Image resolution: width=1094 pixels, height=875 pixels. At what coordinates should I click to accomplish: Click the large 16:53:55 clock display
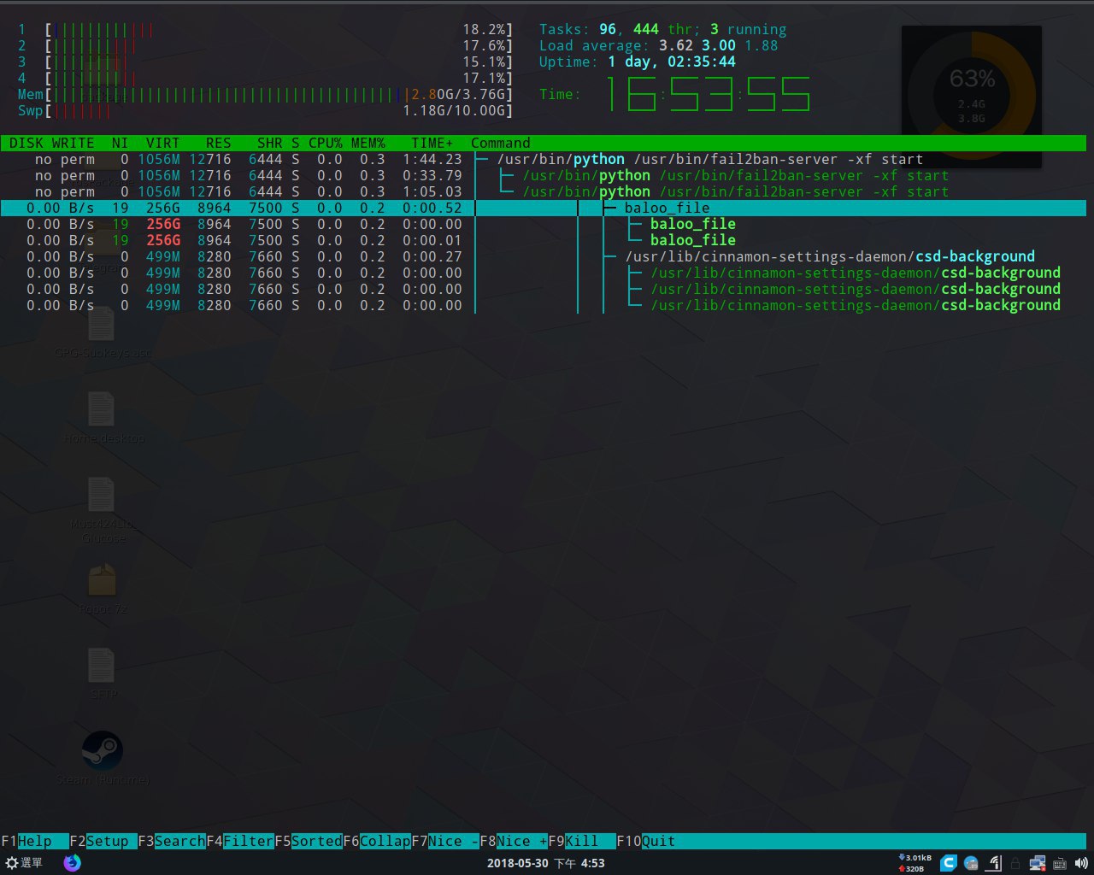(708, 94)
